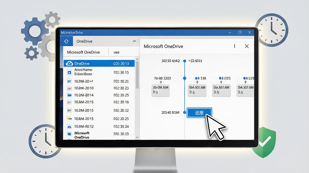The height and width of the screenshot is (173, 309).
Task: Open the yellow folder icon beside 103M-2015
Action: tap(69, 118)
